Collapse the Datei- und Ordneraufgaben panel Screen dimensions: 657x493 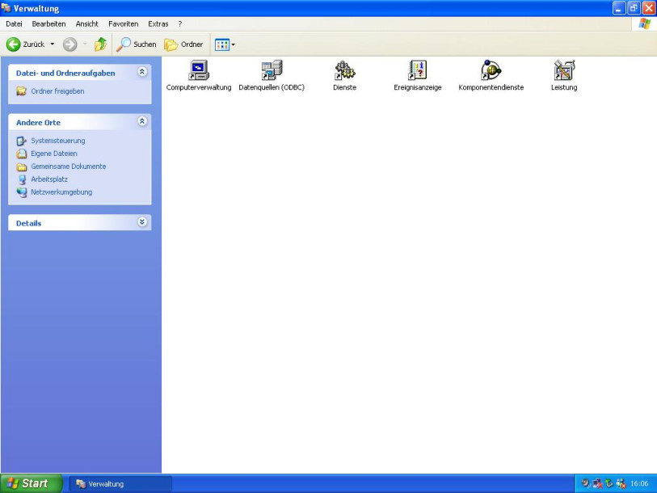142,73
